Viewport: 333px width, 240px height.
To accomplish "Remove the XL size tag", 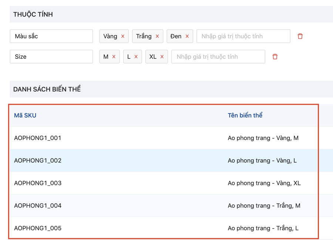I will pyautogui.click(x=162, y=57).
